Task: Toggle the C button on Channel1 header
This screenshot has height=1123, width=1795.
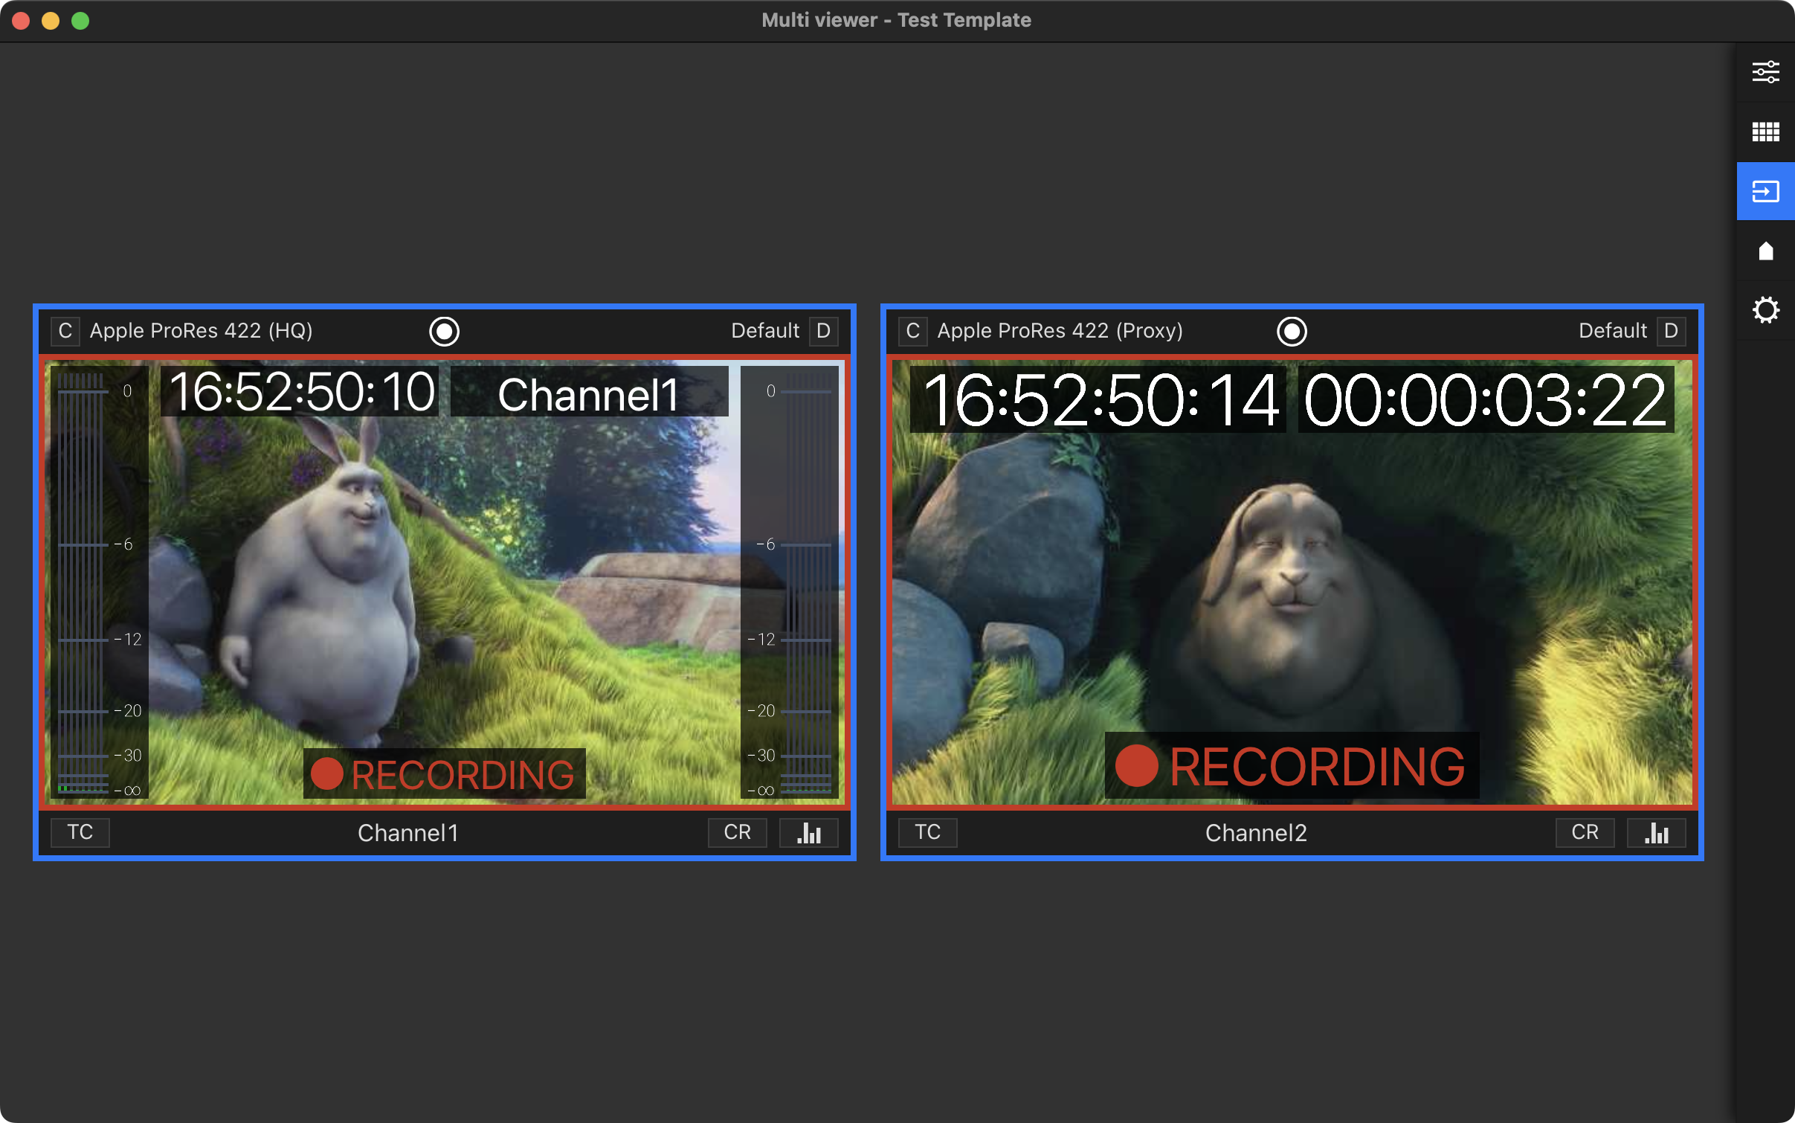Action: point(65,331)
